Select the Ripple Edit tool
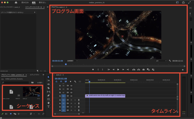Viewport: 194px width, 119px height. click(x=48, y=84)
